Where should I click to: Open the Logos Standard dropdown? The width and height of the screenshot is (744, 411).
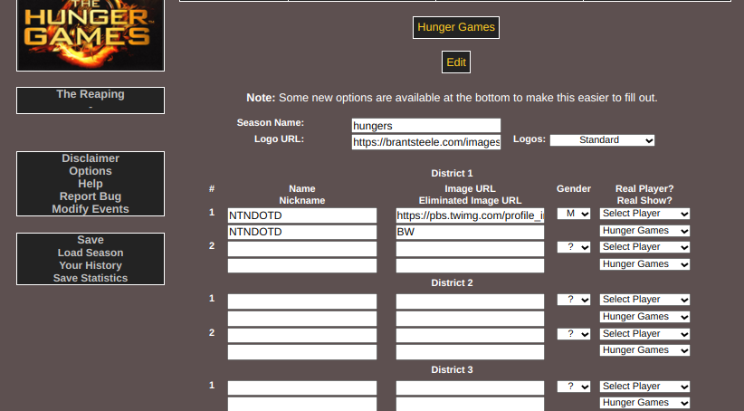pyautogui.click(x=602, y=140)
